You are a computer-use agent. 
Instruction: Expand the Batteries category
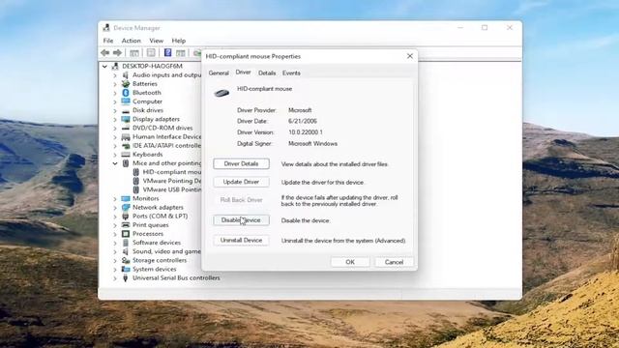115,84
